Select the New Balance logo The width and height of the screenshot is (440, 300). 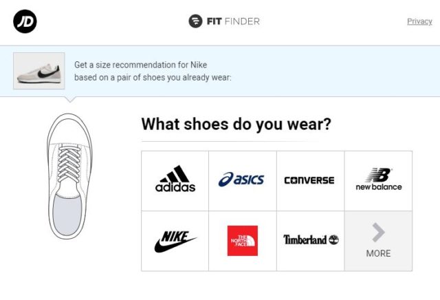pos(378,180)
